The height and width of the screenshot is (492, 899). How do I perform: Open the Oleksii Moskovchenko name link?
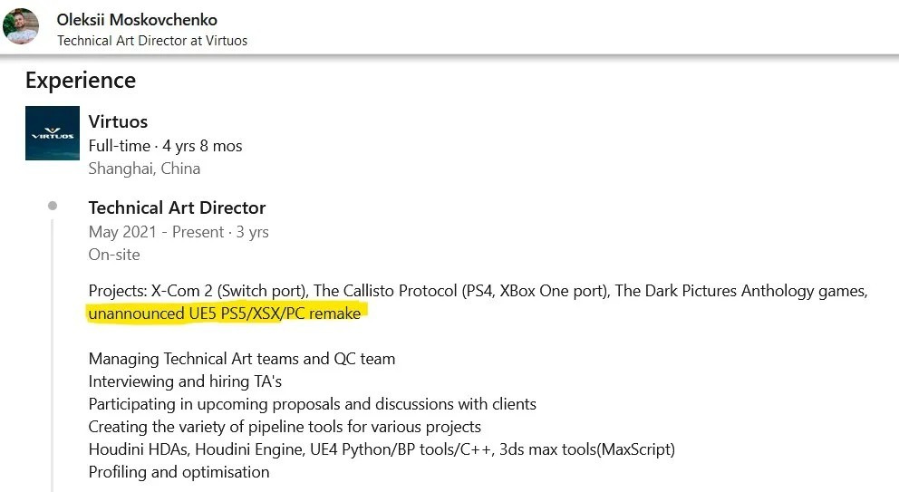tap(137, 19)
